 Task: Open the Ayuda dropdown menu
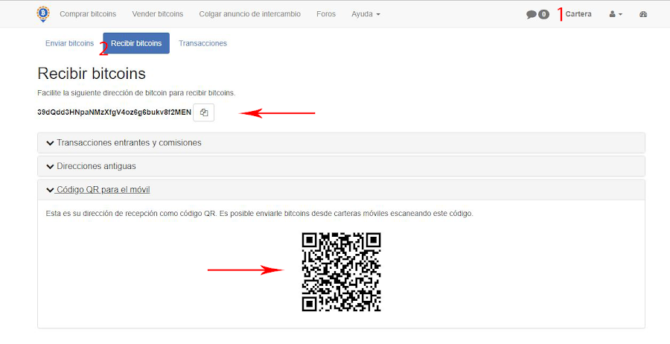[x=366, y=14]
